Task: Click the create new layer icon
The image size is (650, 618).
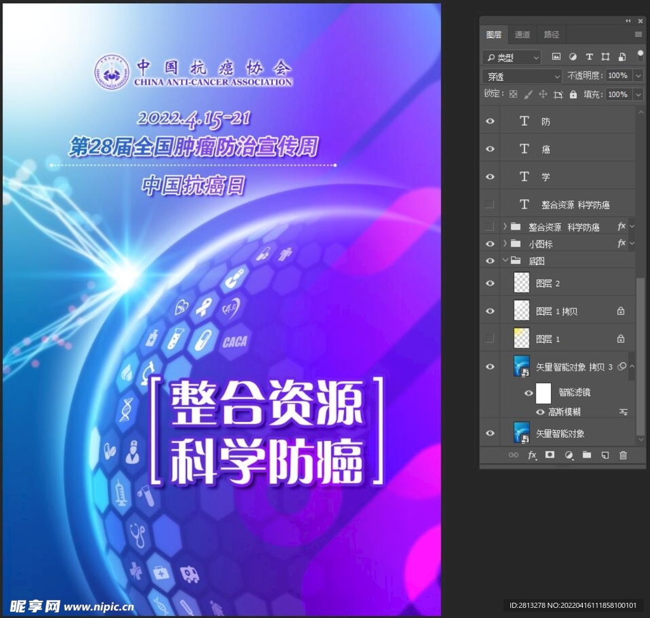Action: click(x=604, y=455)
